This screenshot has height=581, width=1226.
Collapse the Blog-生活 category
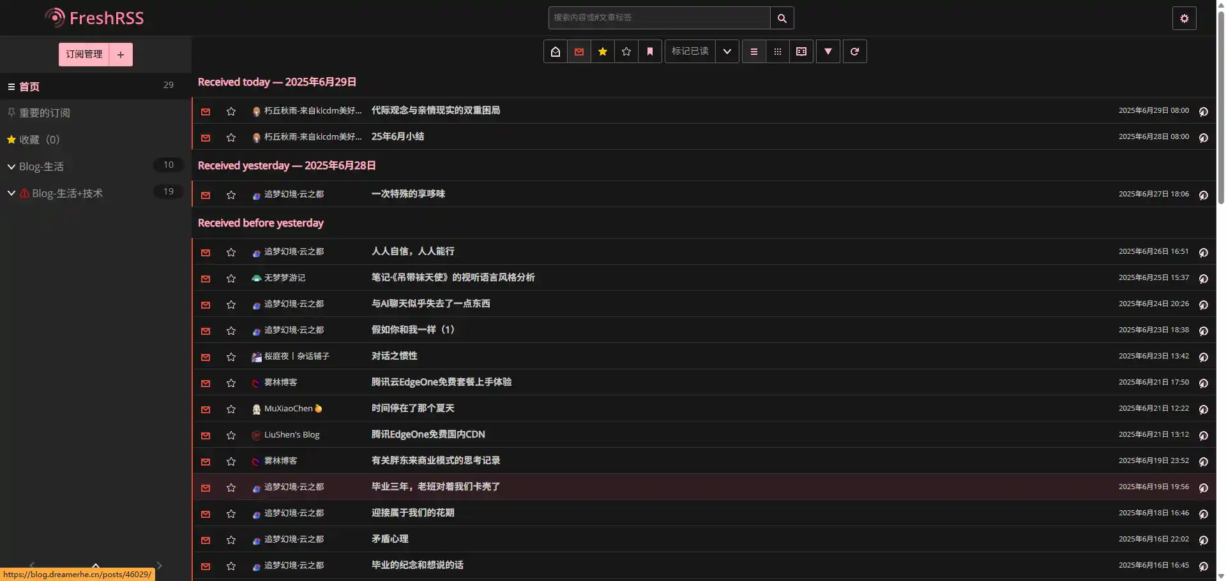[x=11, y=167]
